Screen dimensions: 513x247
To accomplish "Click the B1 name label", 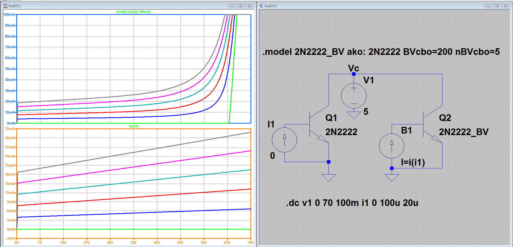I will click(x=407, y=130).
